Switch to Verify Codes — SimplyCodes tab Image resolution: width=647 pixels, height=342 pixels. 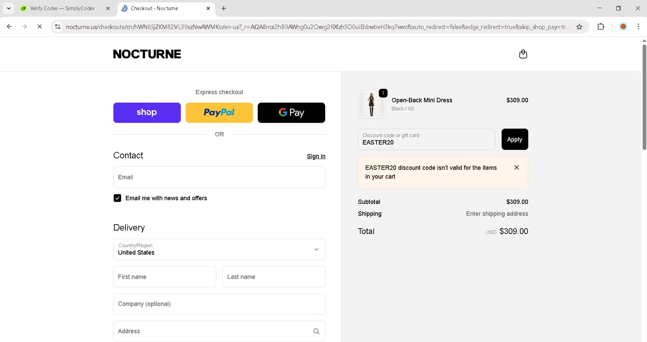(x=62, y=8)
